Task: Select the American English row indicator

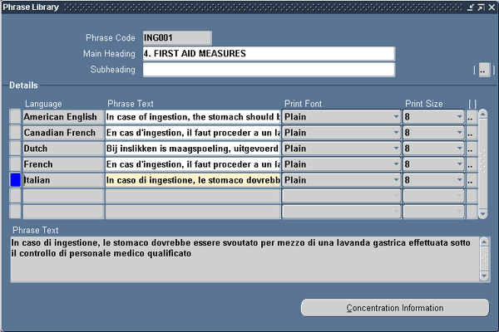Action: point(14,117)
